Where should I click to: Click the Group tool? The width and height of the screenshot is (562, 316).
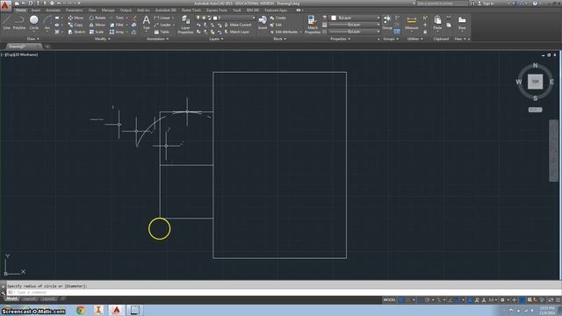[x=386, y=22]
